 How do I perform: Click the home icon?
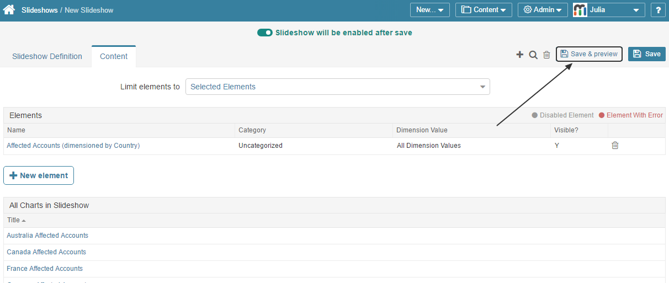tap(9, 10)
